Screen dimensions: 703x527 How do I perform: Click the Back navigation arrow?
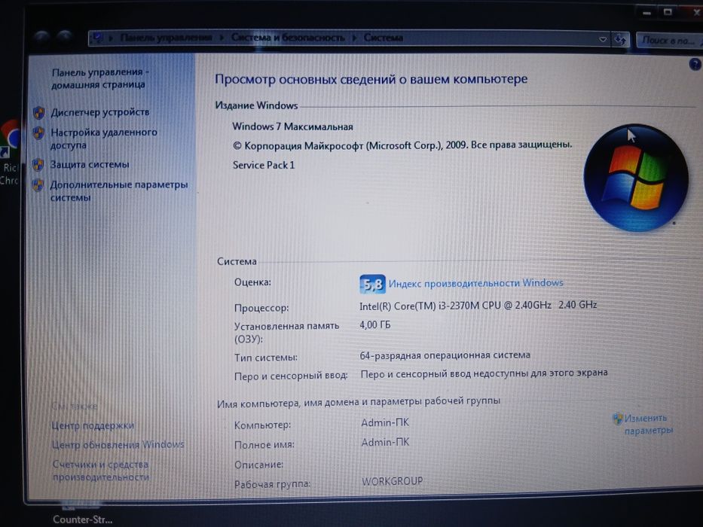(x=41, y=37)
